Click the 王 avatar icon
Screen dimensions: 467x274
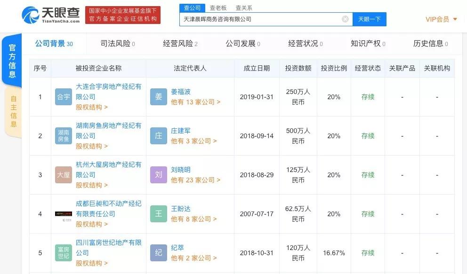[159, 214]
